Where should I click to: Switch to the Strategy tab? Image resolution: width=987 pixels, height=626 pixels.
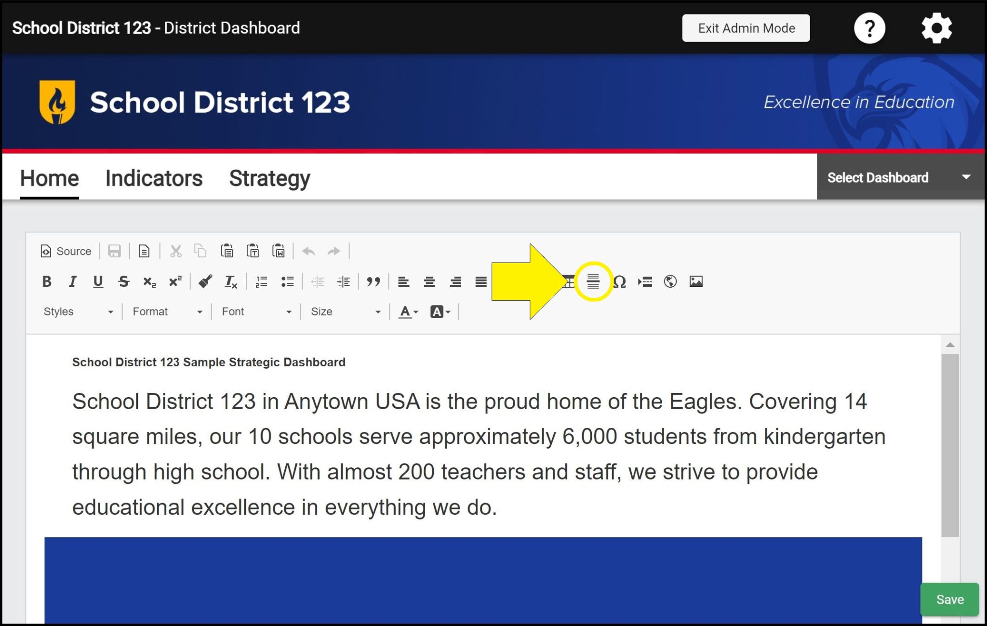[269, 178]
